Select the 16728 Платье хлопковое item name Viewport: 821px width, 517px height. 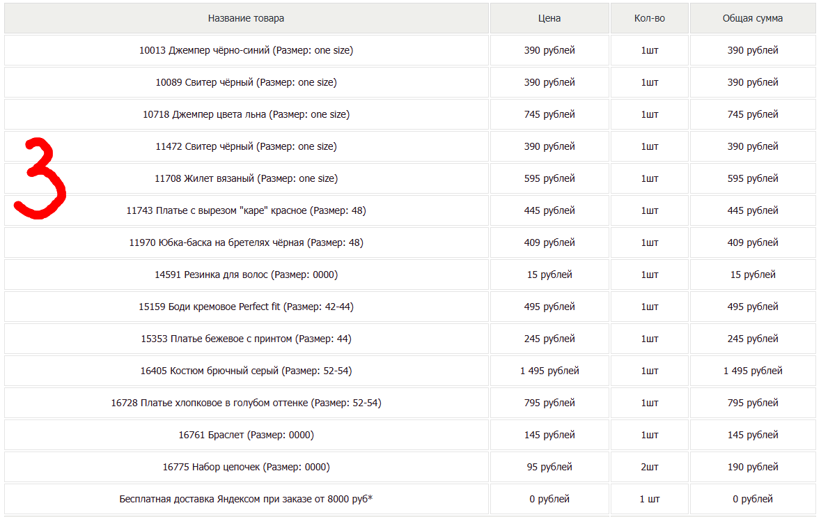tap(246, 403)
